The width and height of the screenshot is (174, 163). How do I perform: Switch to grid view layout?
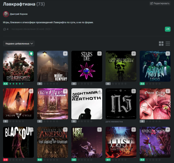pyautogui.click(x=161, y=44)
